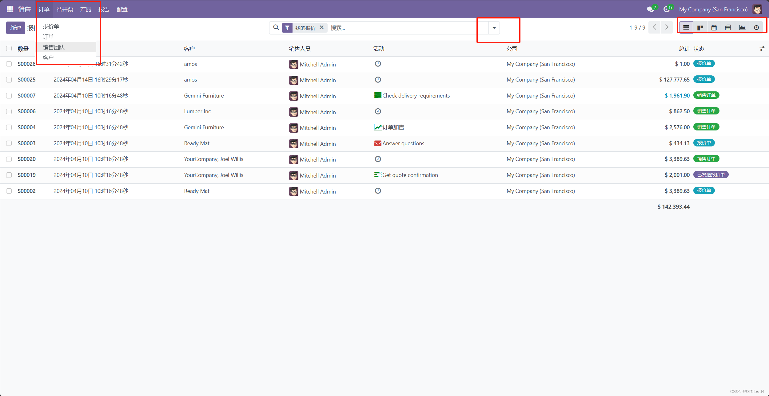
Task: Open the 配置 menu
Action: (x=122, y=10)
